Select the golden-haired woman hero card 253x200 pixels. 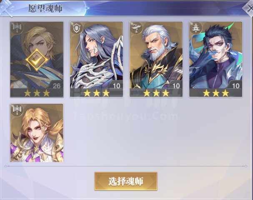point(37,133)
